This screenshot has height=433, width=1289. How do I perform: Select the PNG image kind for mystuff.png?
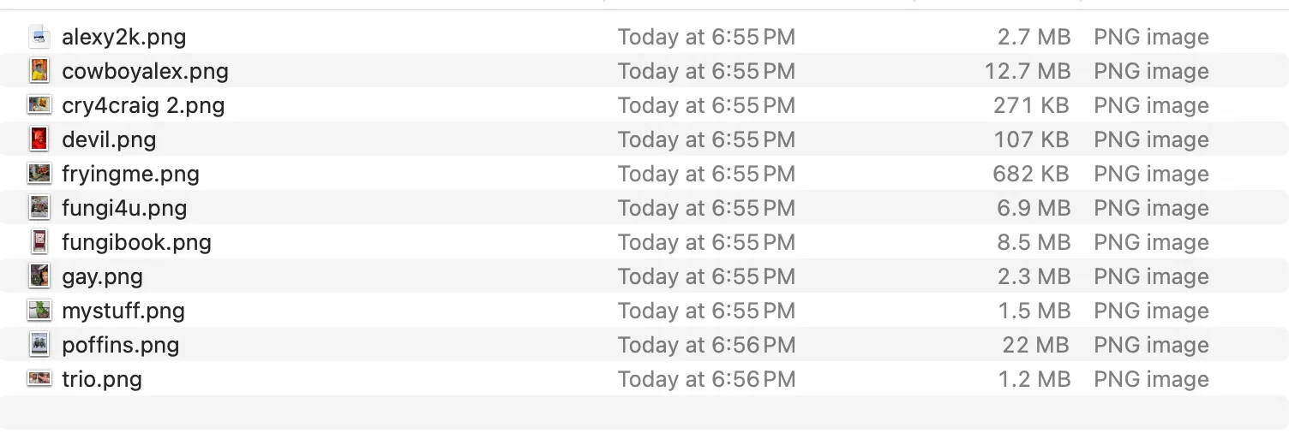click(1151, 311)
